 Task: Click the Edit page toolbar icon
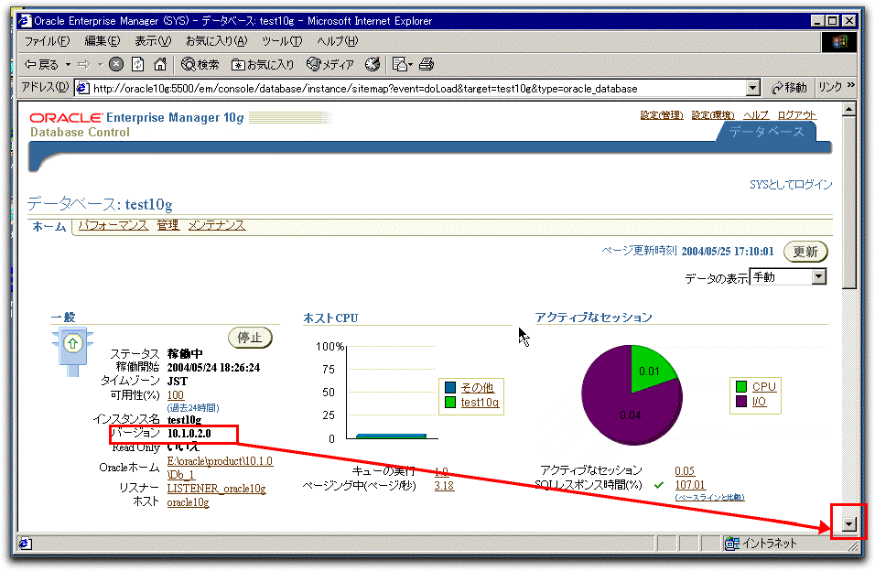point(402,65)
